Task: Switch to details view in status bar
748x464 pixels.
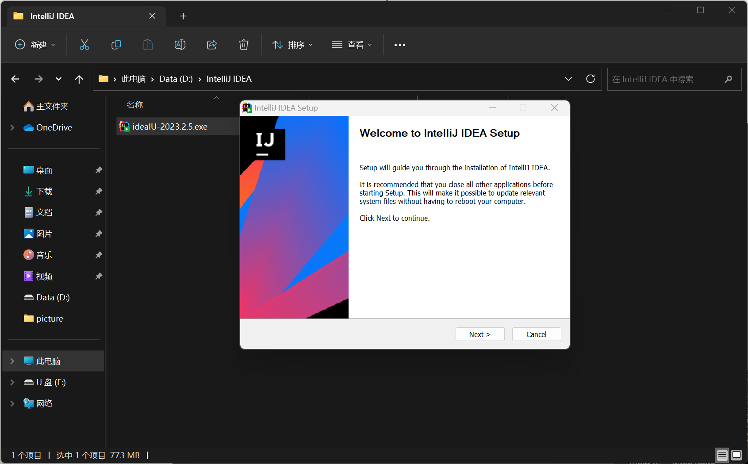Action: pyautogui.click(x=722, y=455)
